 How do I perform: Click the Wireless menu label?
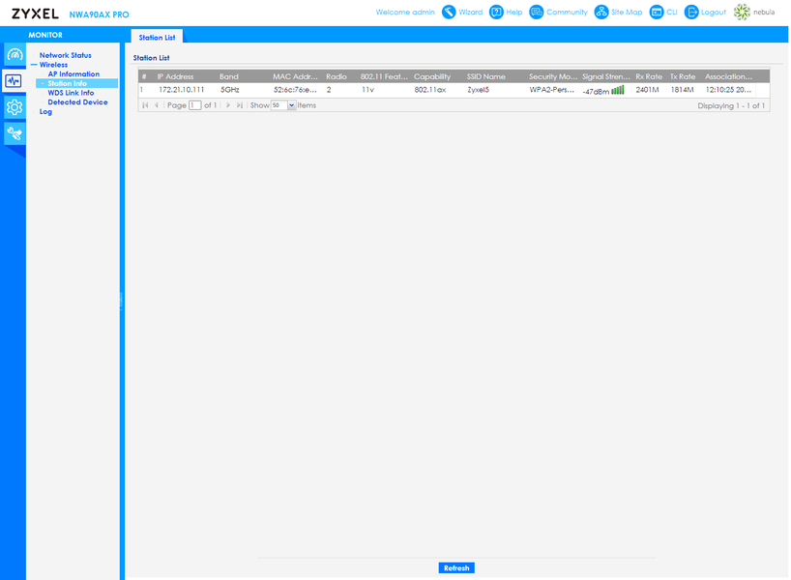(x=53, y=65)
